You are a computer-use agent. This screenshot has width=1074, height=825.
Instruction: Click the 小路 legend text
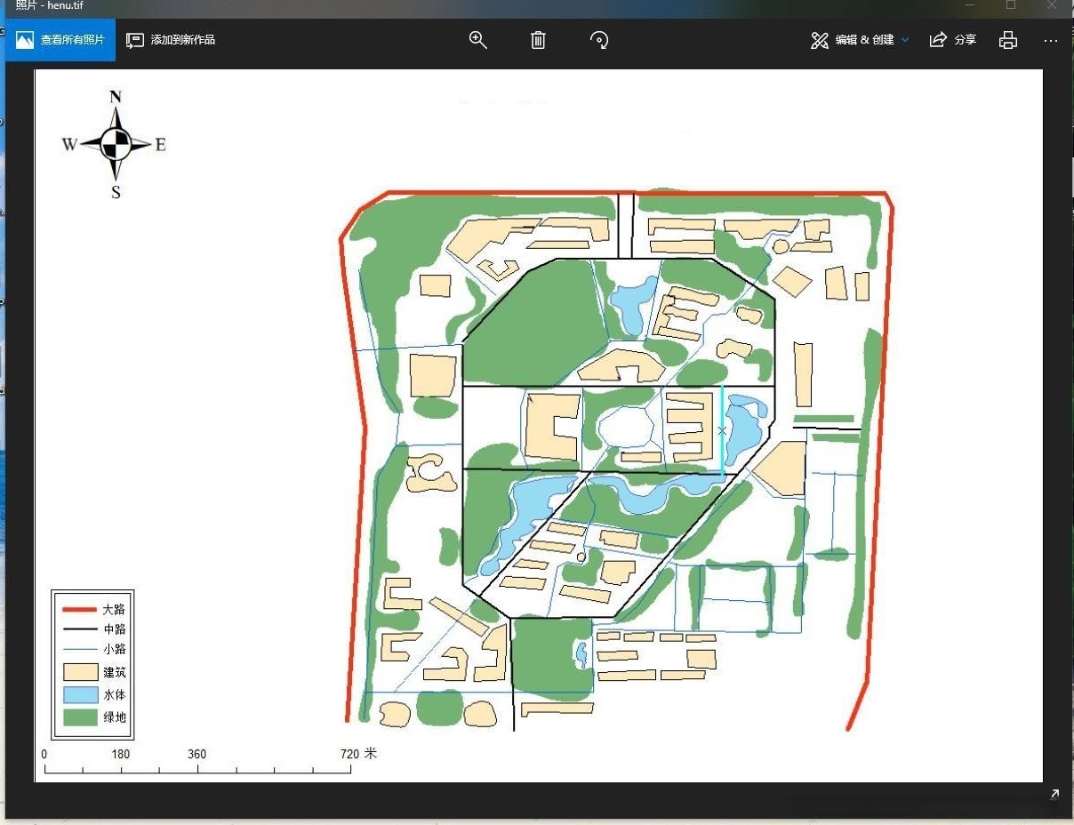point(115,649)
